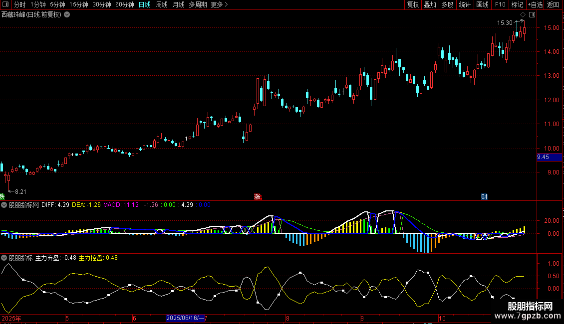Click the 8.21 low price label

(x=21, y=192)
